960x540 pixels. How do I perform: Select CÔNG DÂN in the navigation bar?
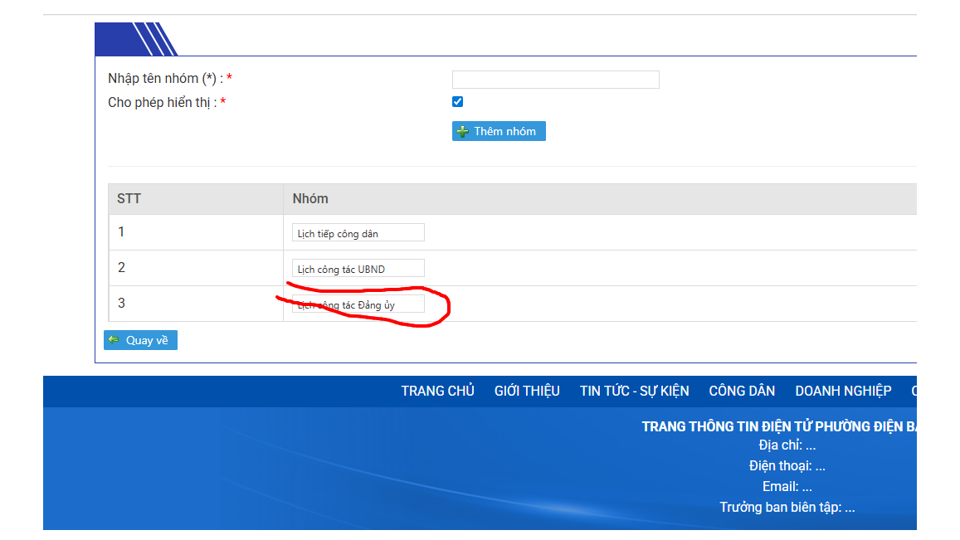pos(742,391)
